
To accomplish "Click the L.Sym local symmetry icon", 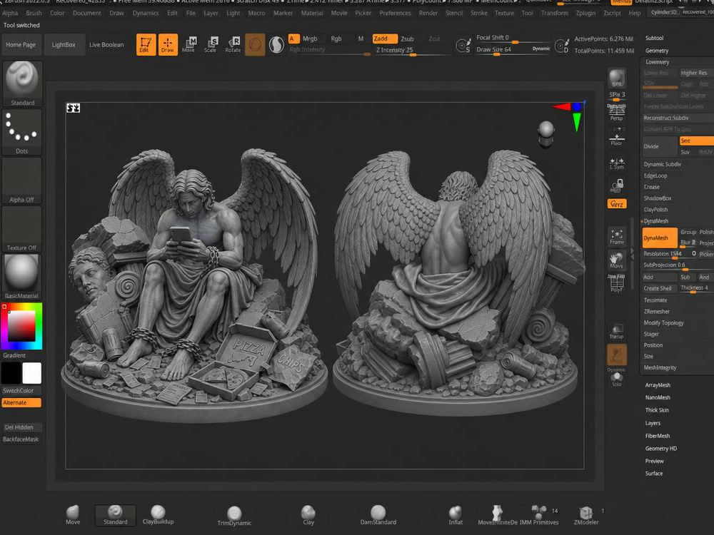I will tap(617, 164).
